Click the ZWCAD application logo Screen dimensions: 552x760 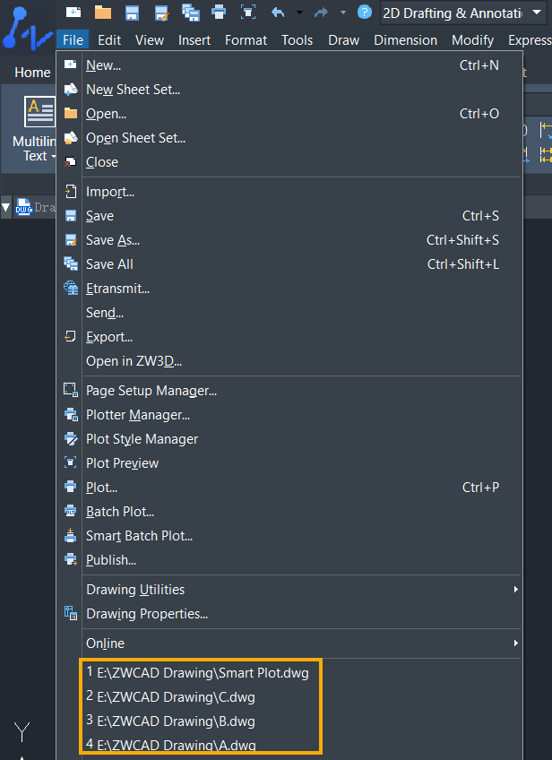point(27,28)
